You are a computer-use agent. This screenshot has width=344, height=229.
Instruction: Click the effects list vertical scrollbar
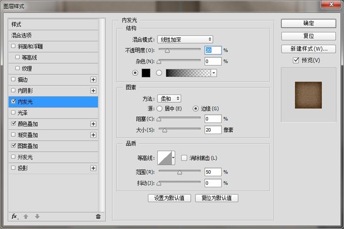pyautogui.click(x=101, y=115)
